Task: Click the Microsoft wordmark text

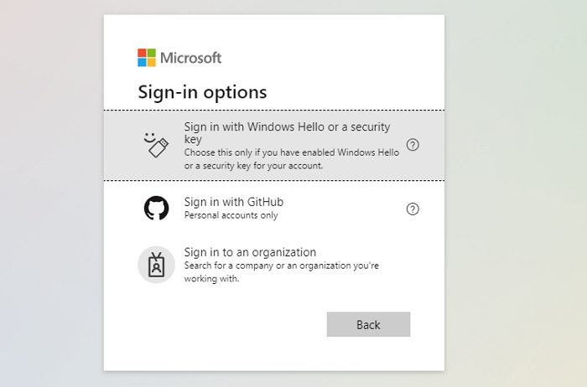Action: [x=190, y=58]
